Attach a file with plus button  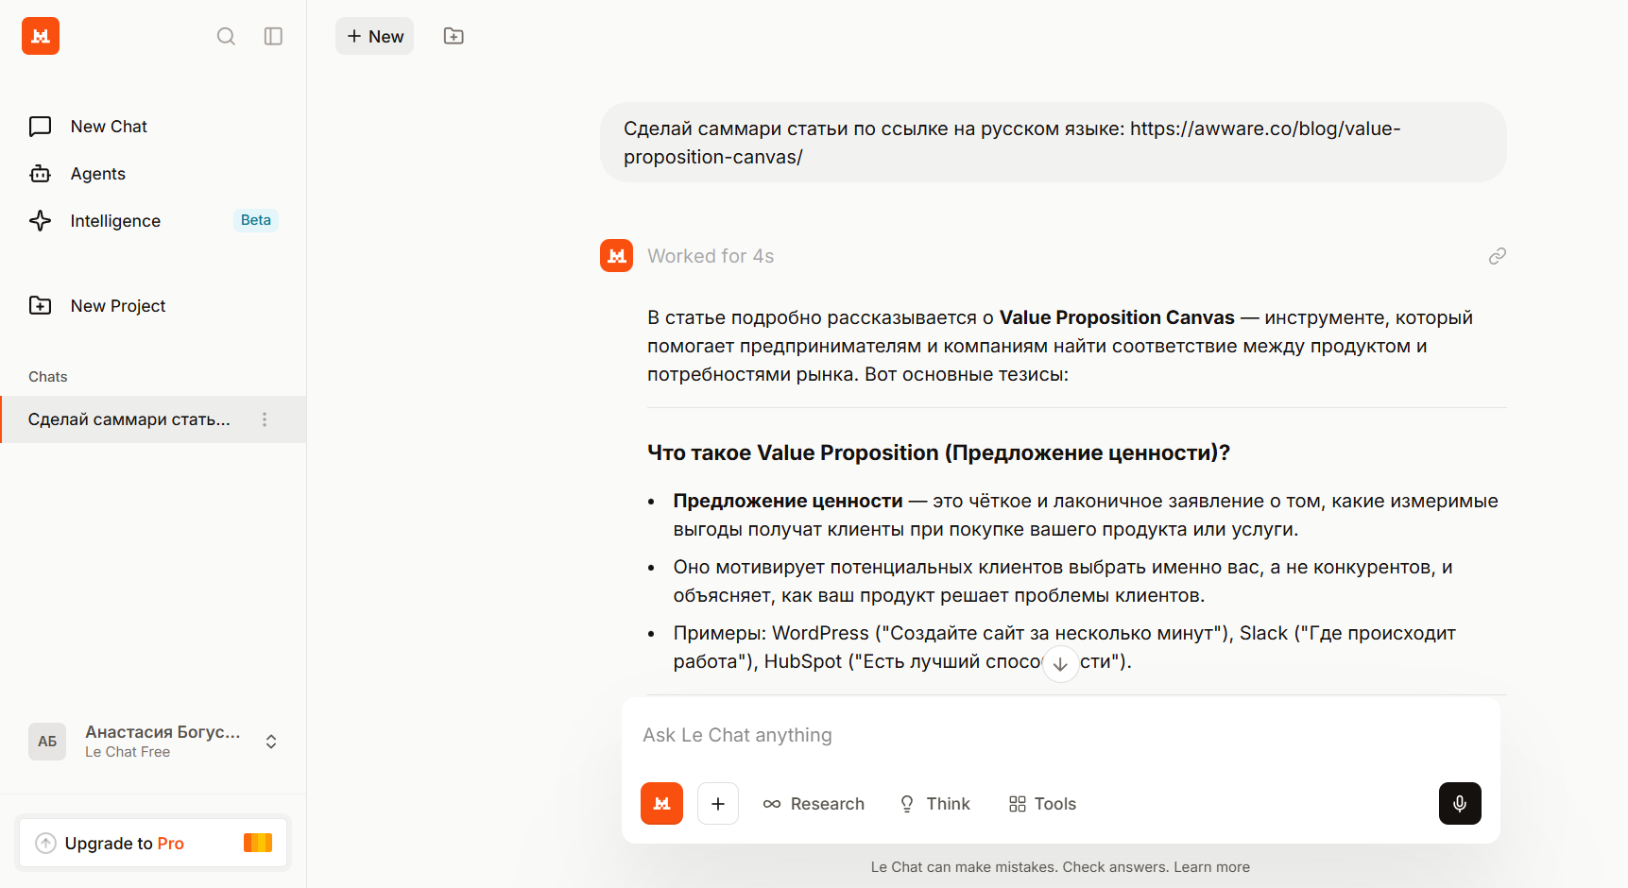(x=718, y=803)
